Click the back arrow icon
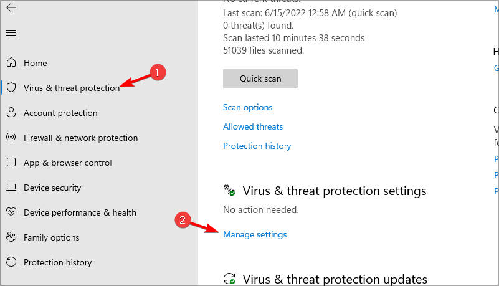The width and height of the screenshot is (499, 286). 11,7
